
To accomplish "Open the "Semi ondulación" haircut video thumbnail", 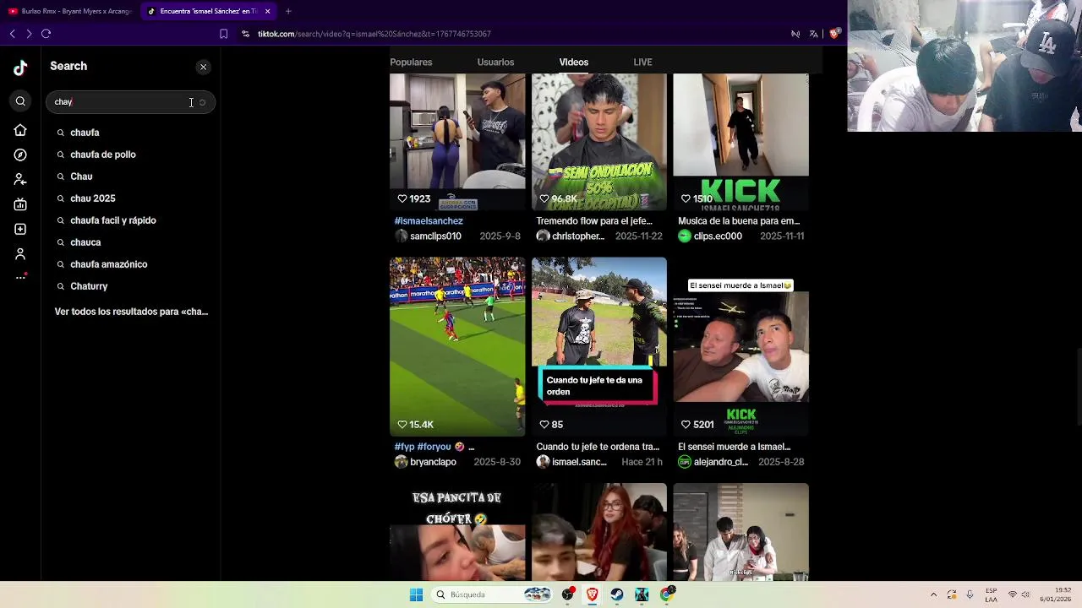I will [599, 142].
